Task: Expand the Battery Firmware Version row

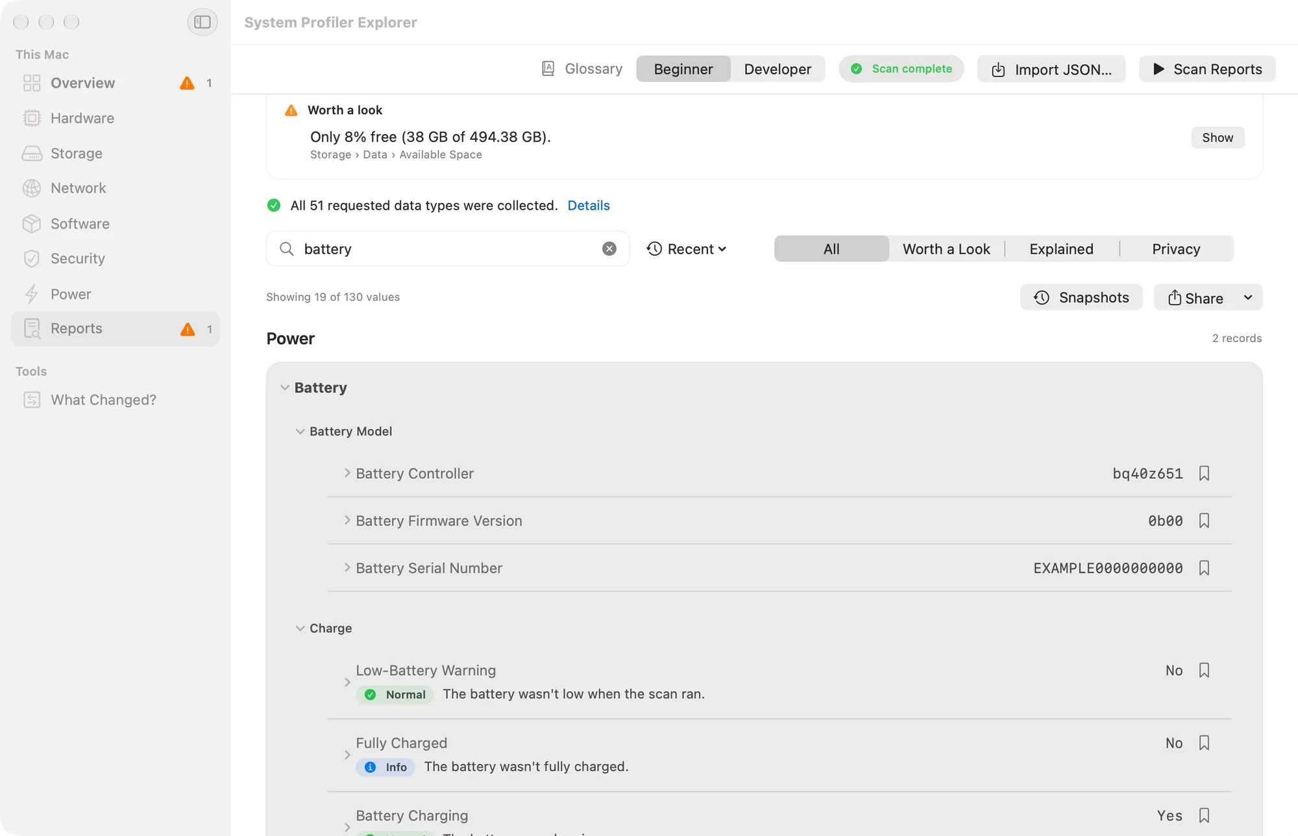Action: coord(347,521)
